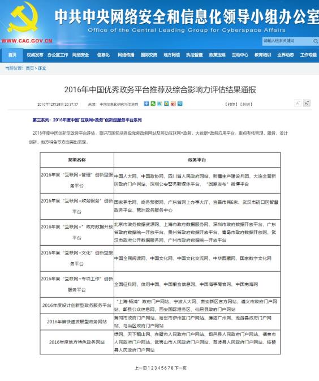
Task: Click the 正文 breadcrumb link
Action: click(42, 69)
